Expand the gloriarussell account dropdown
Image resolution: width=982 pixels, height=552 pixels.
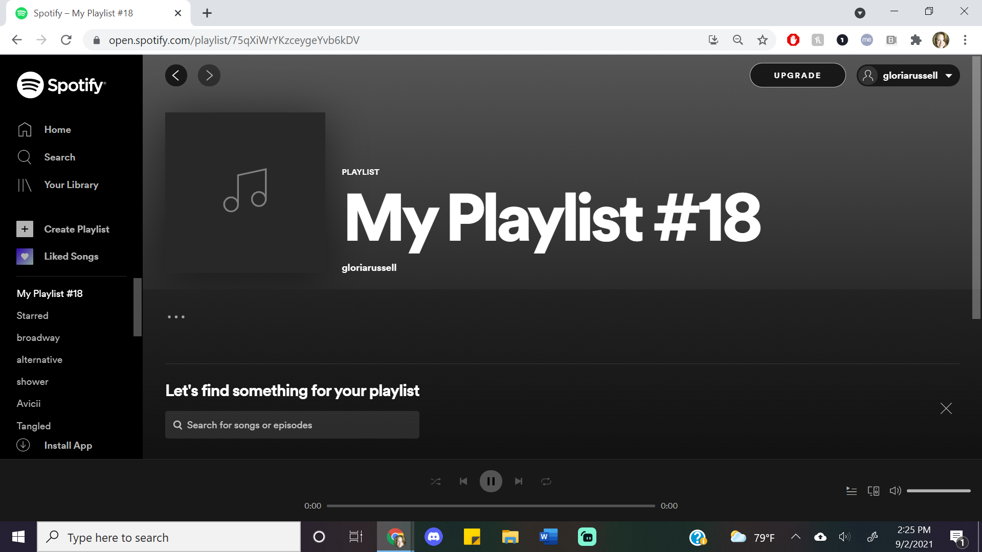(908, 76)
